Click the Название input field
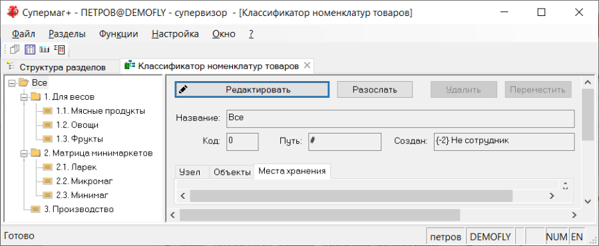The image size is (599, 246). pyautogui.click(x=401, y=118)
